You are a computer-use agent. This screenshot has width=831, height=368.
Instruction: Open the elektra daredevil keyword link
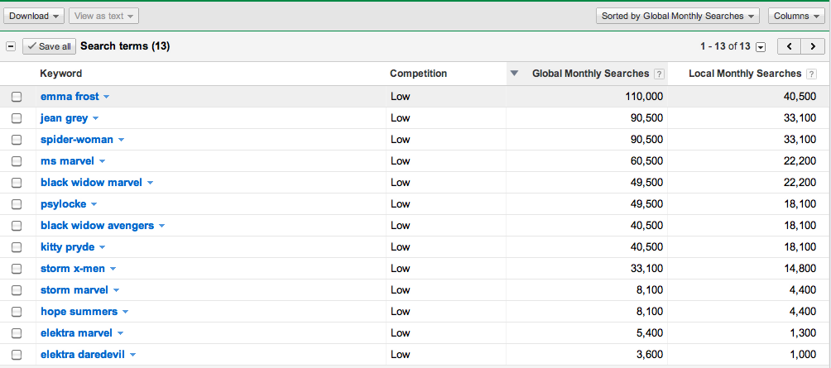tap(83, 355)
